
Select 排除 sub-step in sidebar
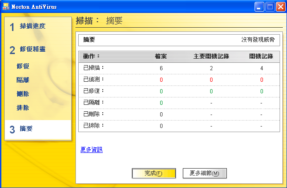tap(23, 108)
